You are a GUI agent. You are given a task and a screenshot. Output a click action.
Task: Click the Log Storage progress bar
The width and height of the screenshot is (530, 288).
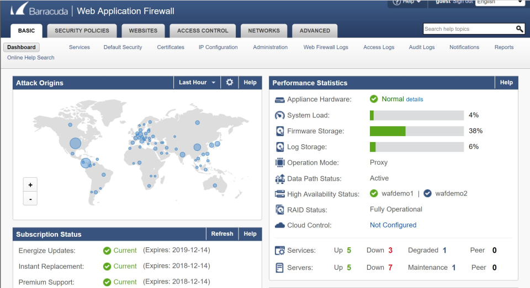[417, 147]
